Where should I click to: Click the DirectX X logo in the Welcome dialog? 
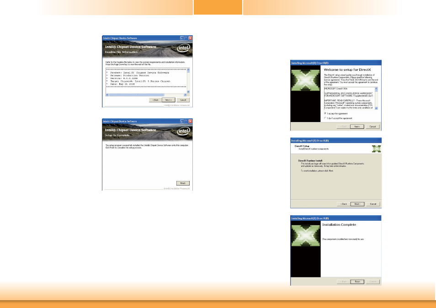305,80
